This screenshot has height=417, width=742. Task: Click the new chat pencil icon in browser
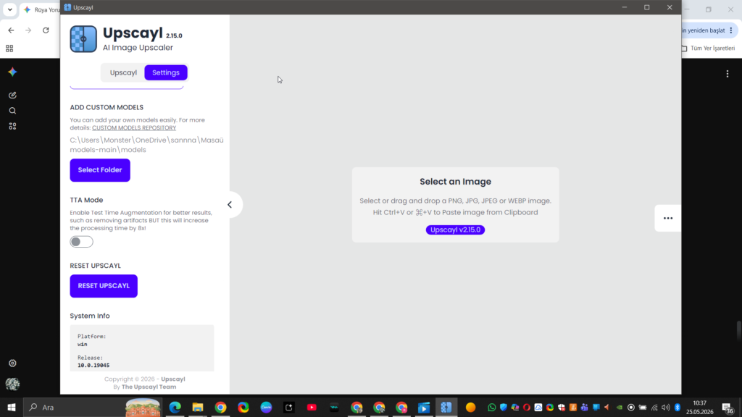[13, 95]
